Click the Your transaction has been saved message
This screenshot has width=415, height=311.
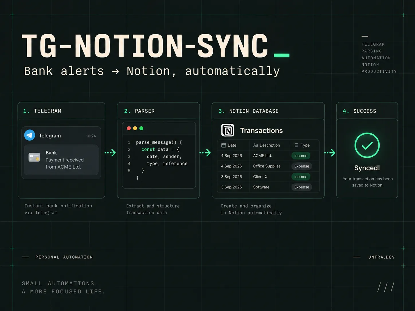point(368,182)
